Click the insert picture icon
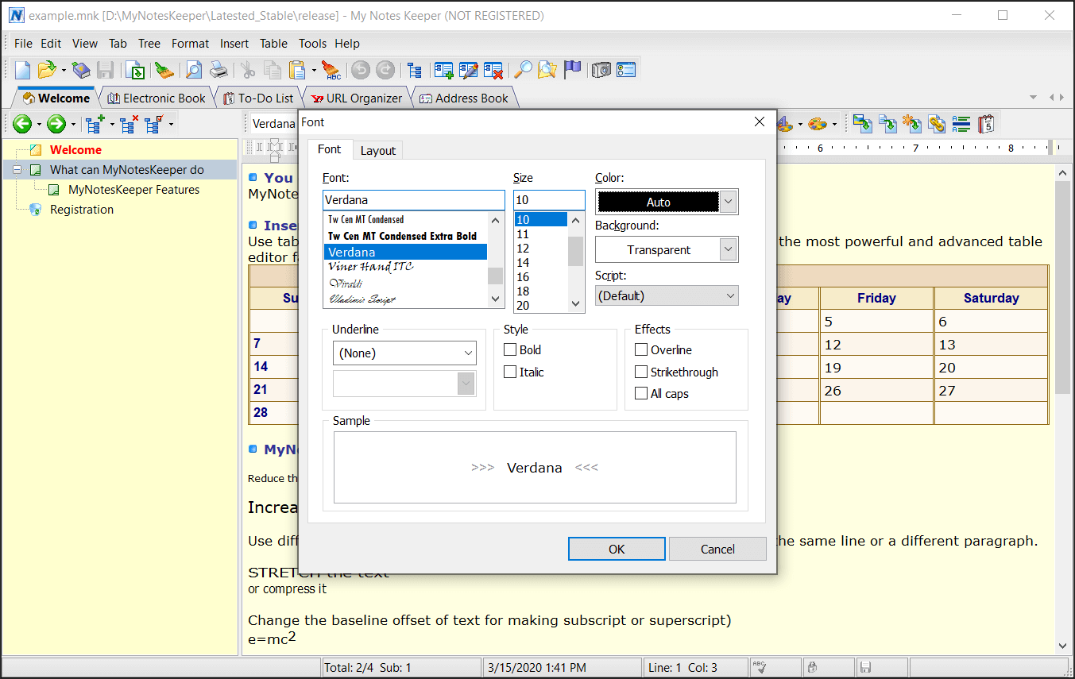 coord(863,124)
